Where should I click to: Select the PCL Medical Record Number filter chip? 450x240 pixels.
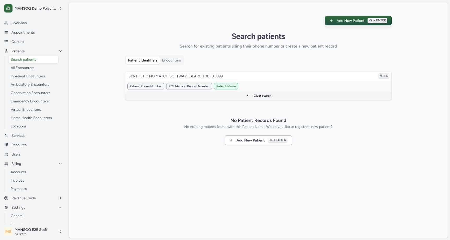[189, 86]
